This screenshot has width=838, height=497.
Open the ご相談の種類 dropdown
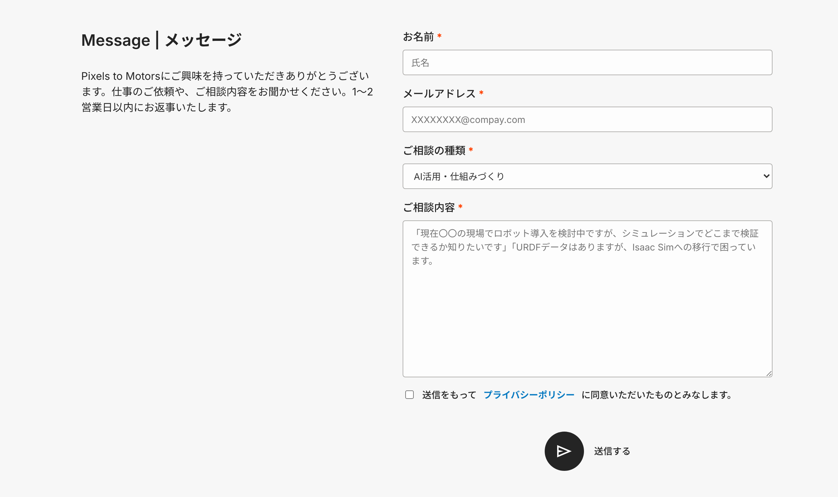pos(587,176)
